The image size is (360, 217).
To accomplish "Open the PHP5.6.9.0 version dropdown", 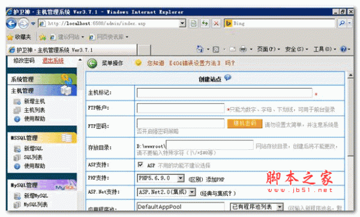I will click(160, 178).
